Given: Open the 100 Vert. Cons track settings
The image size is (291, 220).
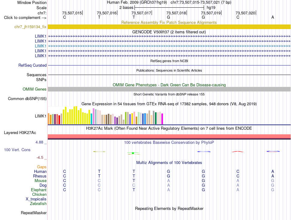Looking at the screenshot, I should (x=17, y=150).
